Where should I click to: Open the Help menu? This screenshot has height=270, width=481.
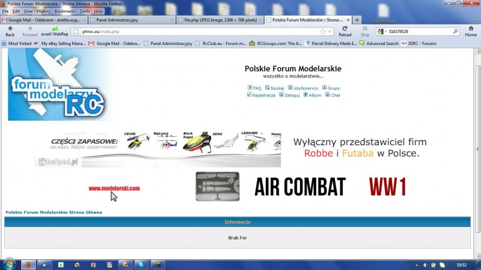click(98, 11)
